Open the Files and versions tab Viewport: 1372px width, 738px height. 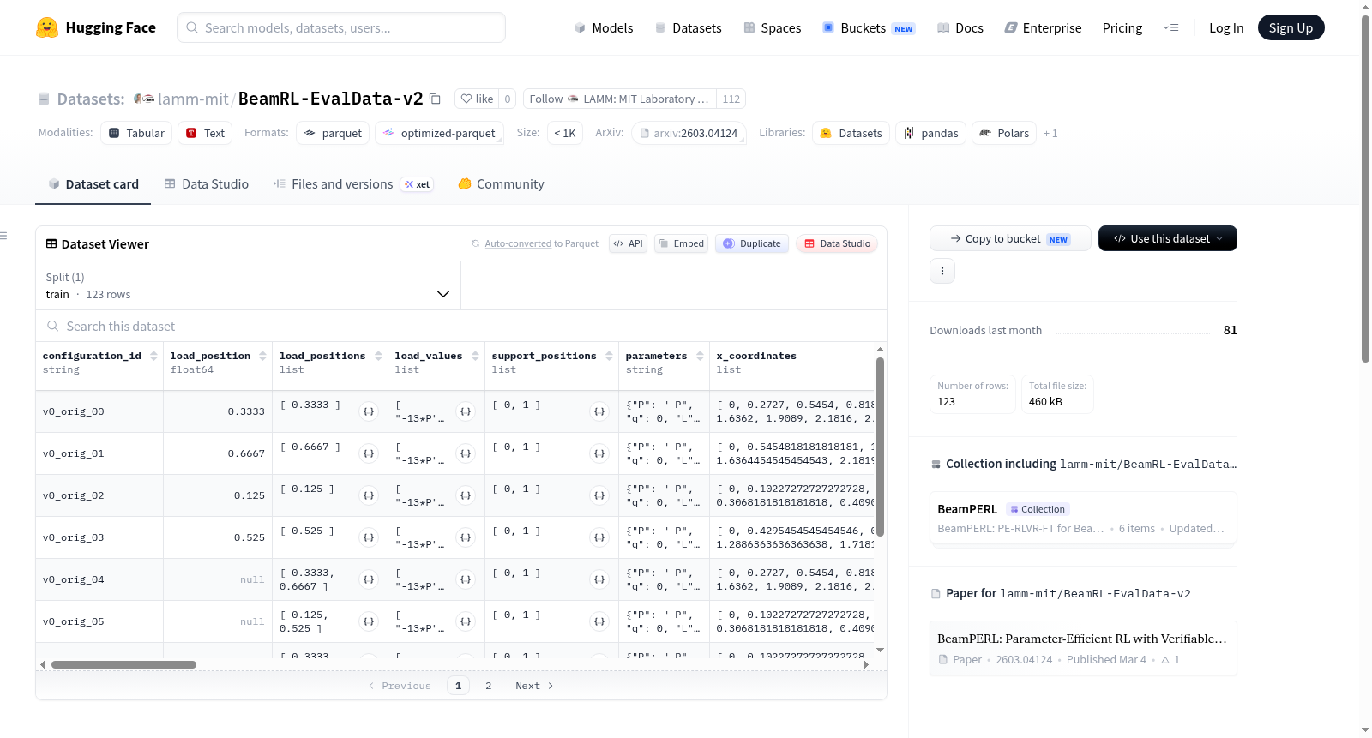pos(353,183)
